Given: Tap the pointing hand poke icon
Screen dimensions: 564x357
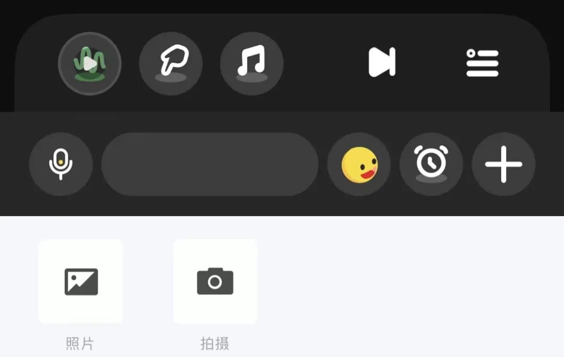Looking at the screenshot, I should (x=170, y=64).
